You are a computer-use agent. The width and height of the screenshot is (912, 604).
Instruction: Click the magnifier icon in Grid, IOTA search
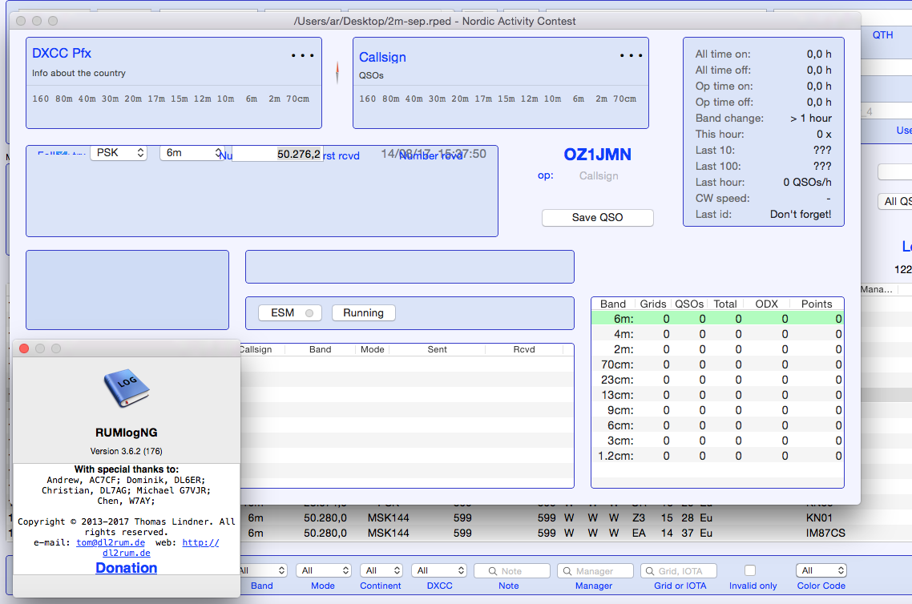[650, 571]
